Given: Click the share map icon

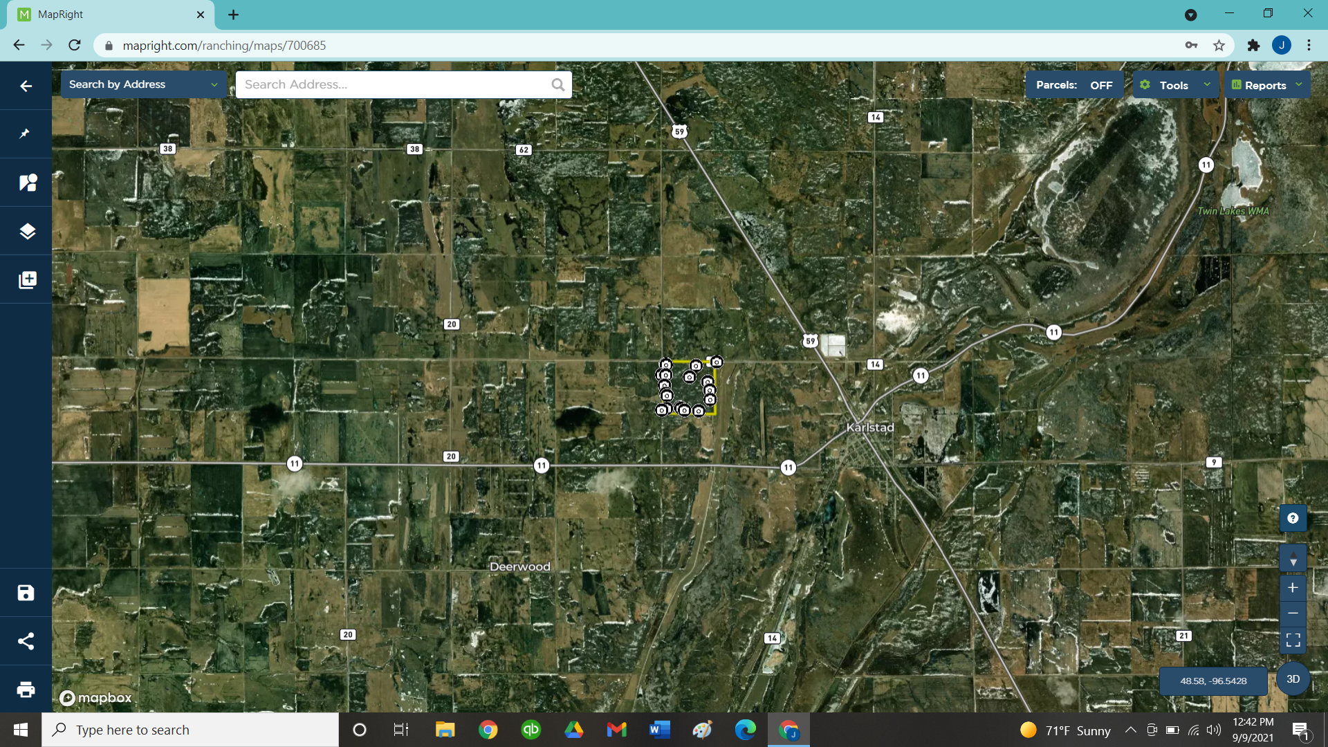Looking at the screenshot, I should pos(26,641).
